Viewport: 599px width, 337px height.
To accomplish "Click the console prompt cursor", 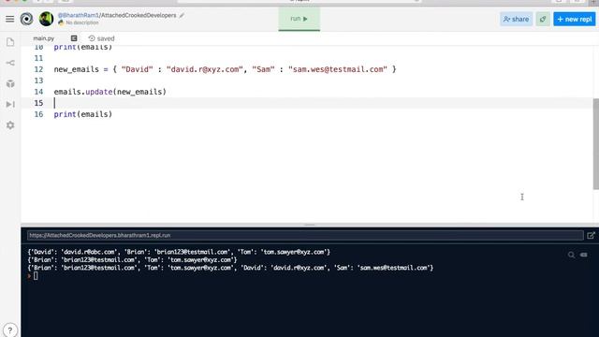I will (36, 276).
